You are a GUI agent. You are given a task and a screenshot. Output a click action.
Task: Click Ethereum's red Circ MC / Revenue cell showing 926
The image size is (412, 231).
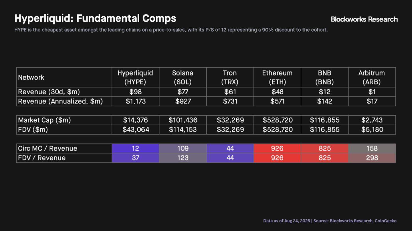[x=277, y=149]
